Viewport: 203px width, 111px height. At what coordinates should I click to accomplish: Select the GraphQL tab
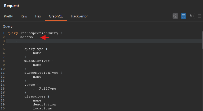tap(56, 16)
